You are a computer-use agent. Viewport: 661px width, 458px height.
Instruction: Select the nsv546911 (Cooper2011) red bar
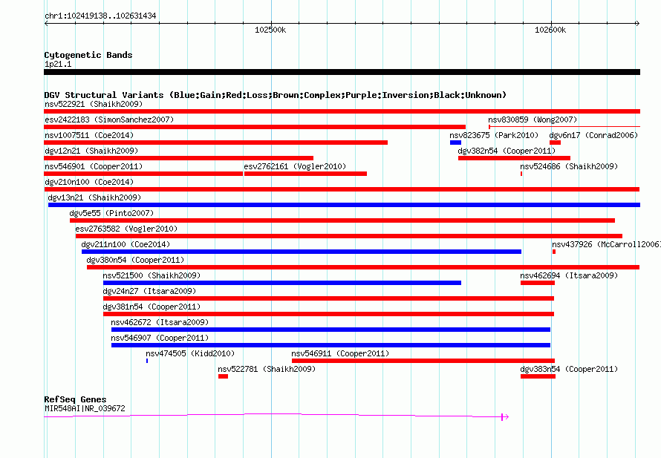point(423,361)
